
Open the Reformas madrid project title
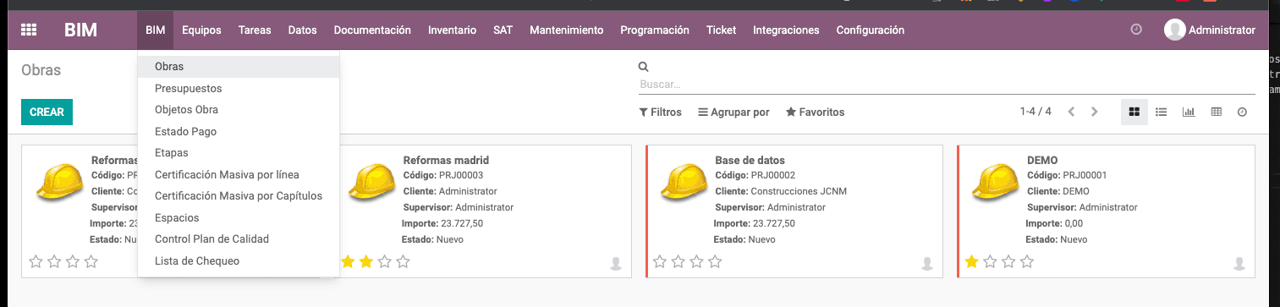(x=446, y=160)
